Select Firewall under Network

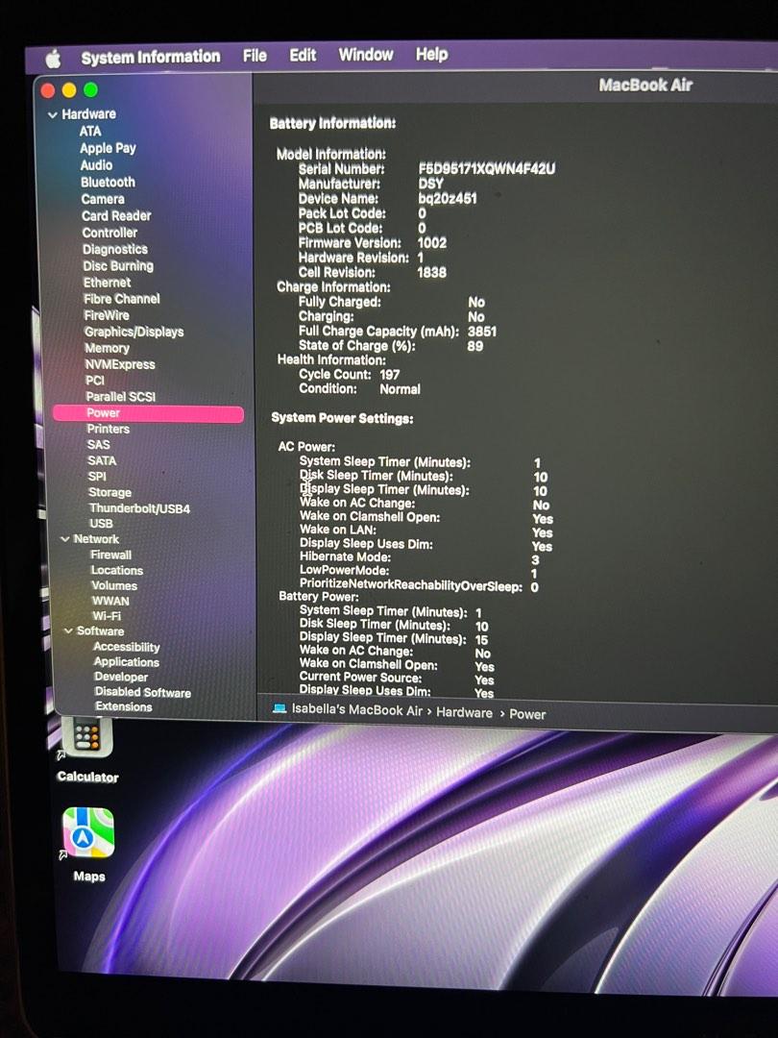(111, 555)
